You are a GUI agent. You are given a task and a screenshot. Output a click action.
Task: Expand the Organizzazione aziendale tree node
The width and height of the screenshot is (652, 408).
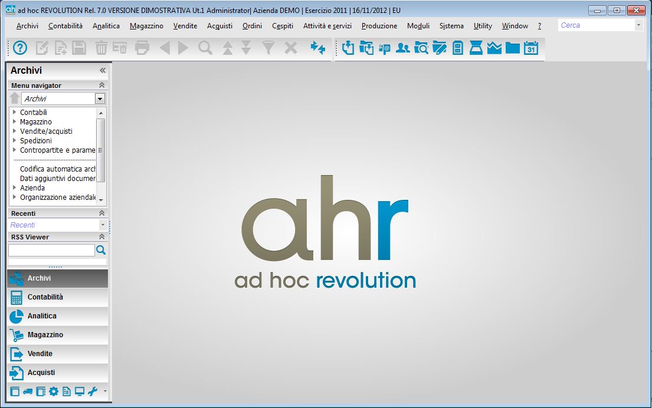pos(15,197)
